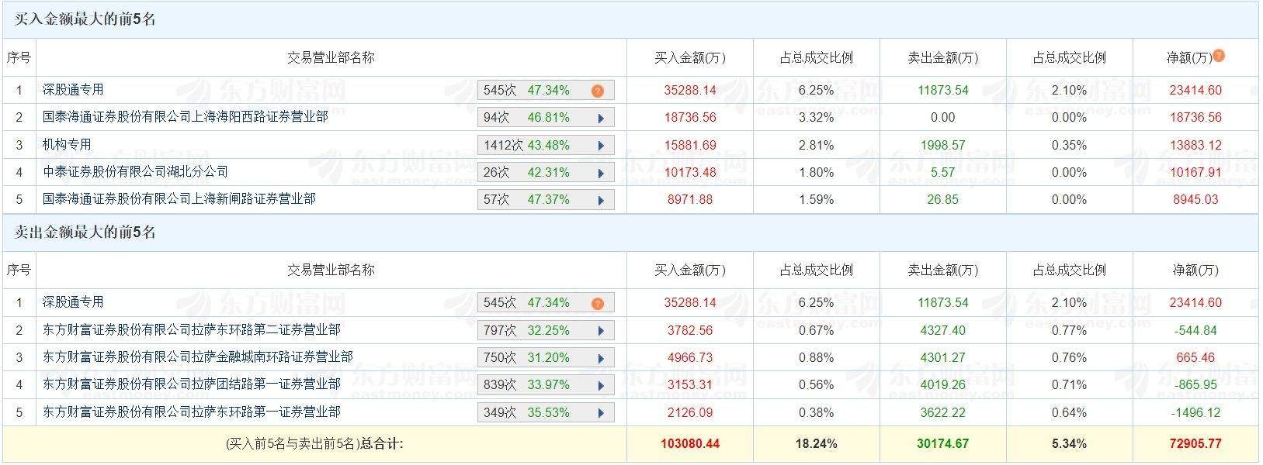The image size is (1263, 465).
Task: Select sell amount 4327.40
Action: (x=942, y=330)
